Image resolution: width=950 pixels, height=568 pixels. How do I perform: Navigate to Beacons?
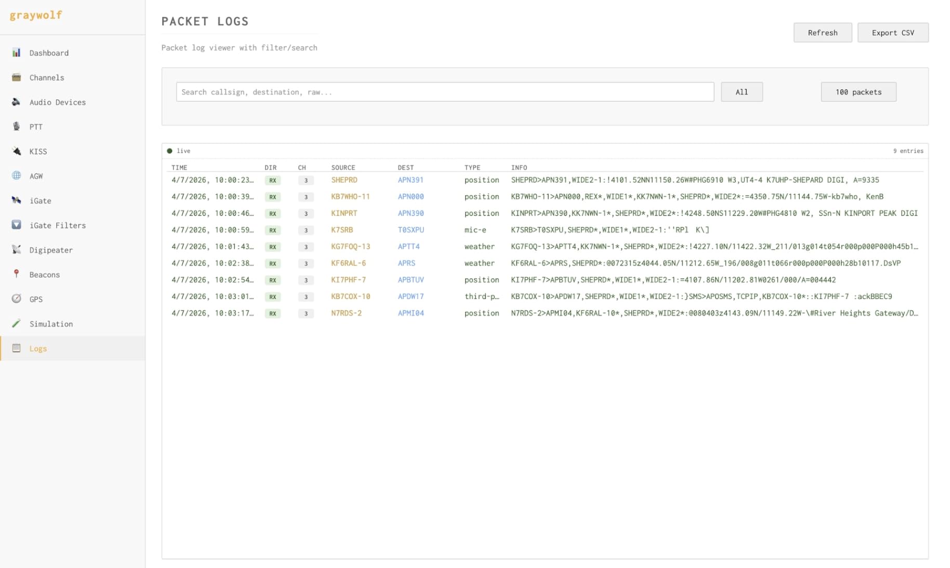tap(73, 275)
